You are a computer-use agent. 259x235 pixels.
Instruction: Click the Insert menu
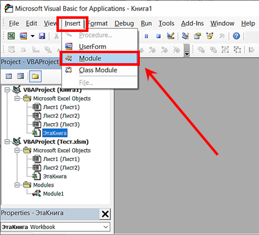coord(72,23)
